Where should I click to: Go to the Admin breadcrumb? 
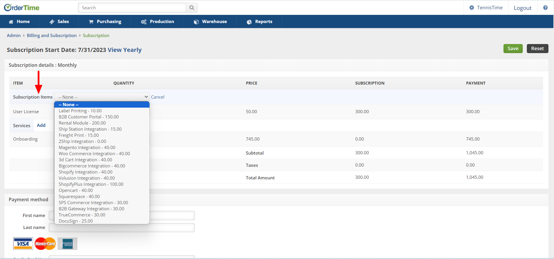click(14, 35)
